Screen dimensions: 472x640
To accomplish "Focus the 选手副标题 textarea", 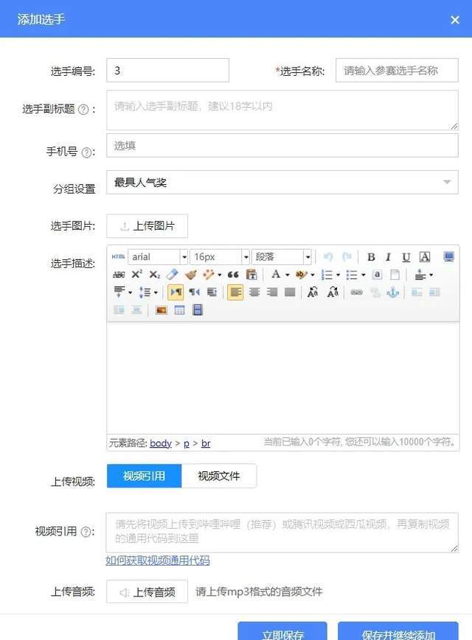I will tap(282, 110).
